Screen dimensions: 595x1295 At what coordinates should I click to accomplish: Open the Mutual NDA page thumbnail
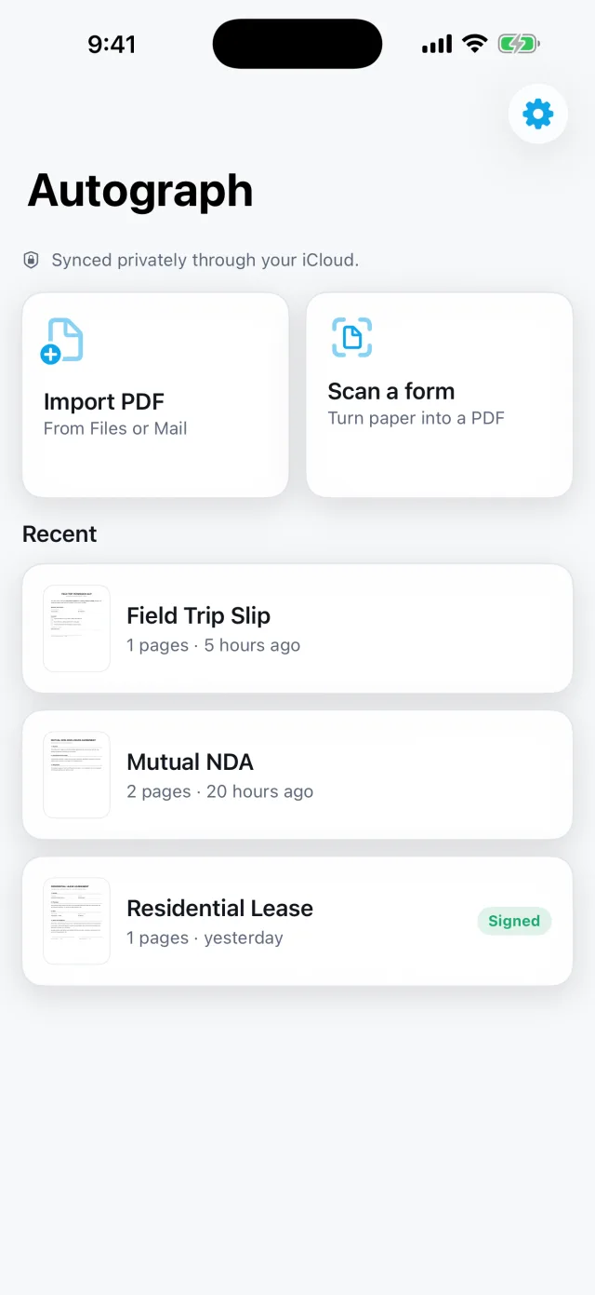click(x=76, y=775)
